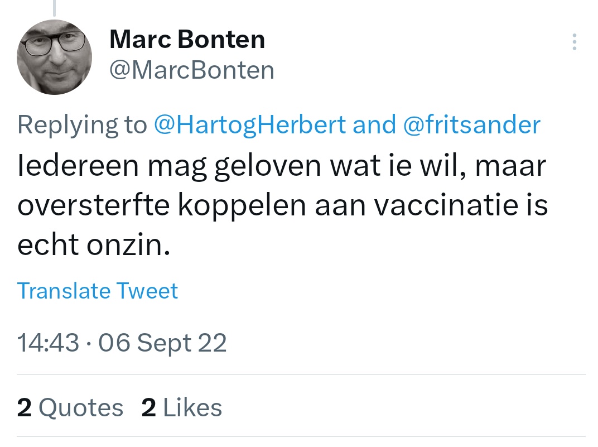Click the number beside Likes
This screenshot has width=598, height=447.
(x=148, y=408)
